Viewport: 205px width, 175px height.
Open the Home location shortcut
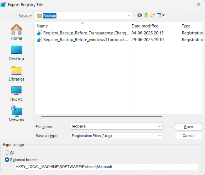pos(16,32)
